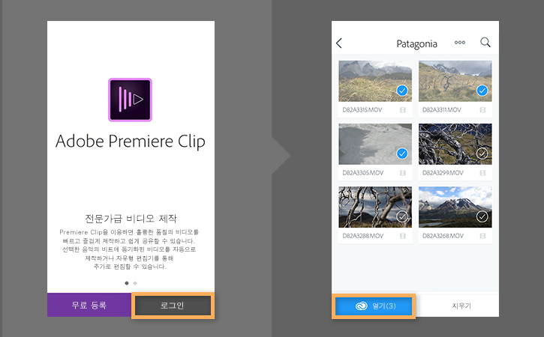The image size is (544, 337).
Task: Go back with the left chevron arrow
Action: [x=339, y=43]
